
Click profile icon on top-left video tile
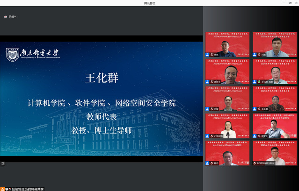tap(207, 55)
